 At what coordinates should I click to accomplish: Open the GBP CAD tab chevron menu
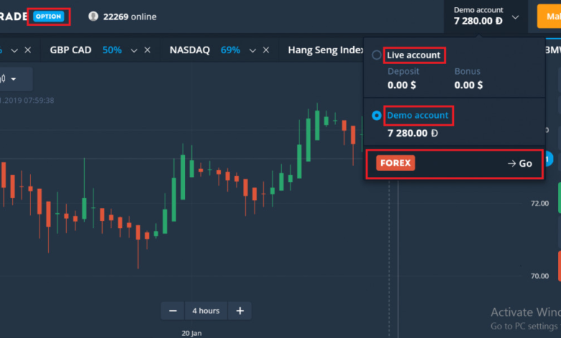(x=134, y=50)
